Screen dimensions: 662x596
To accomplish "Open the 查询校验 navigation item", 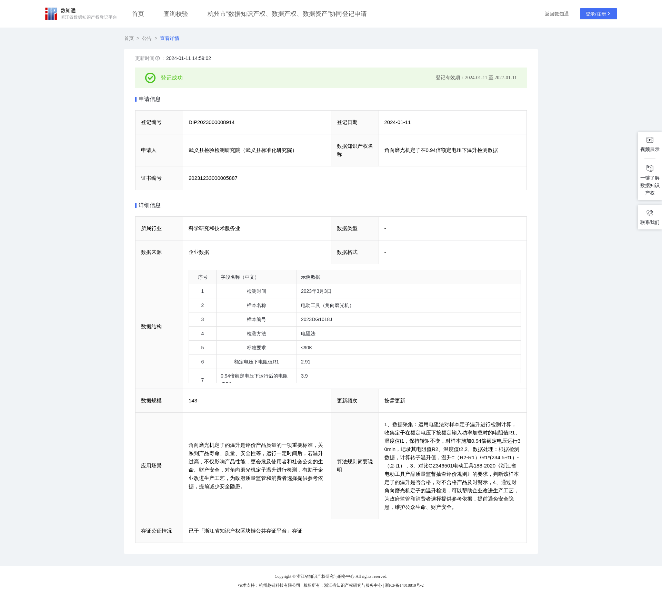I will (175, 14).
